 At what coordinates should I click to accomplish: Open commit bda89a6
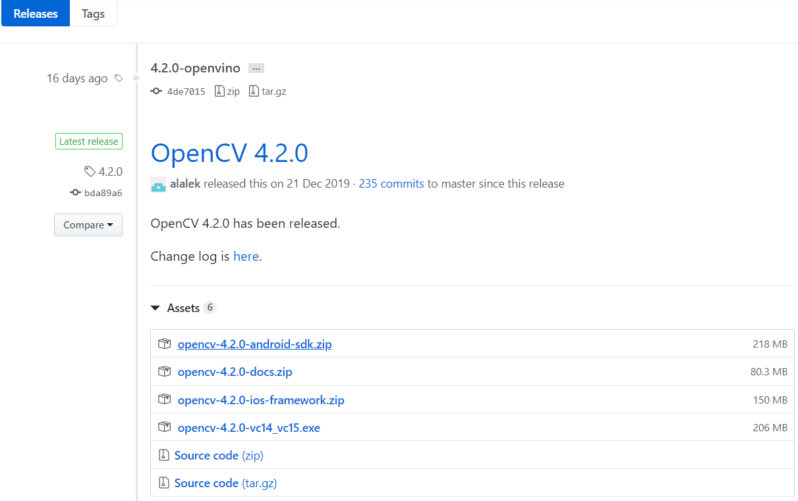[103, 193]
